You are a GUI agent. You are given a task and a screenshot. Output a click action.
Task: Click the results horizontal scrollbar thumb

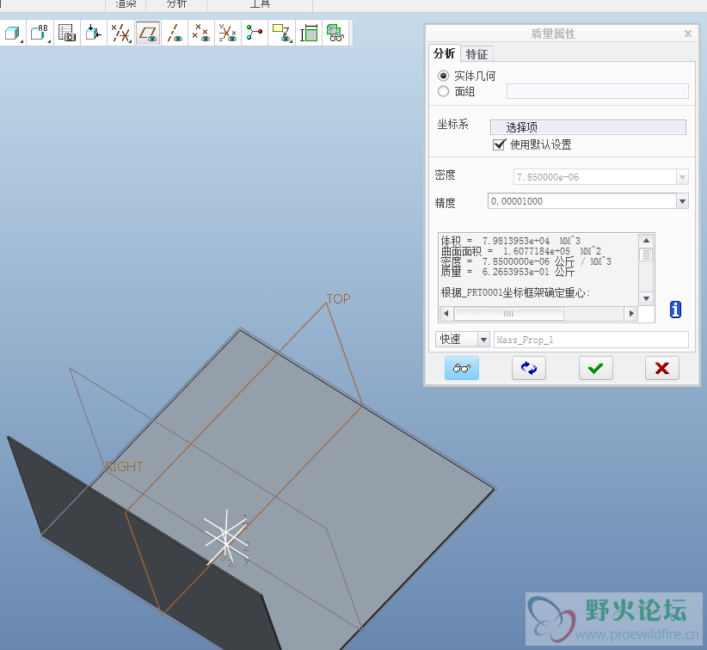(x=508, y=314)
